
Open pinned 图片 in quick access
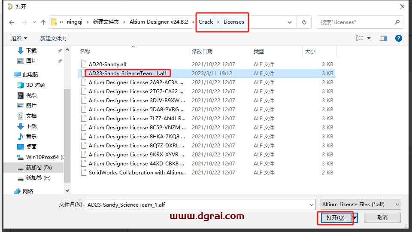pyautogui.click(x=31, y=61)
